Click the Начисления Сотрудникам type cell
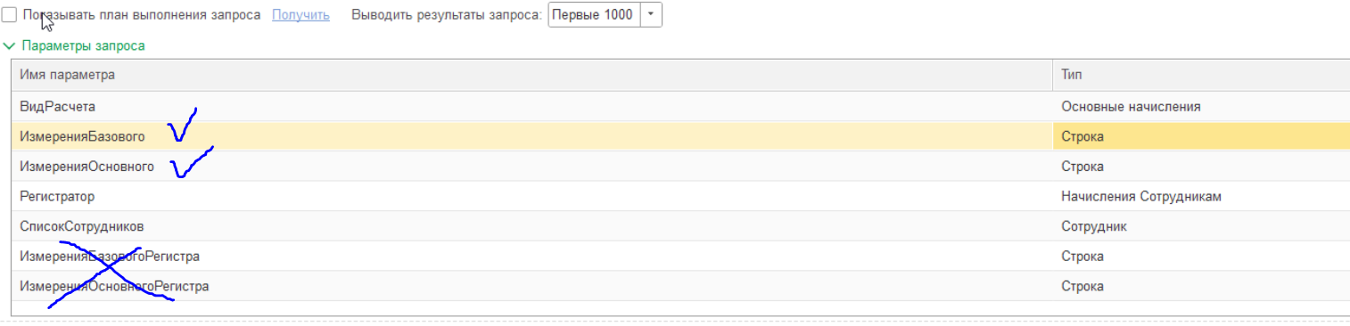Screen dimensions: 1350x326 coord(1201,196)
